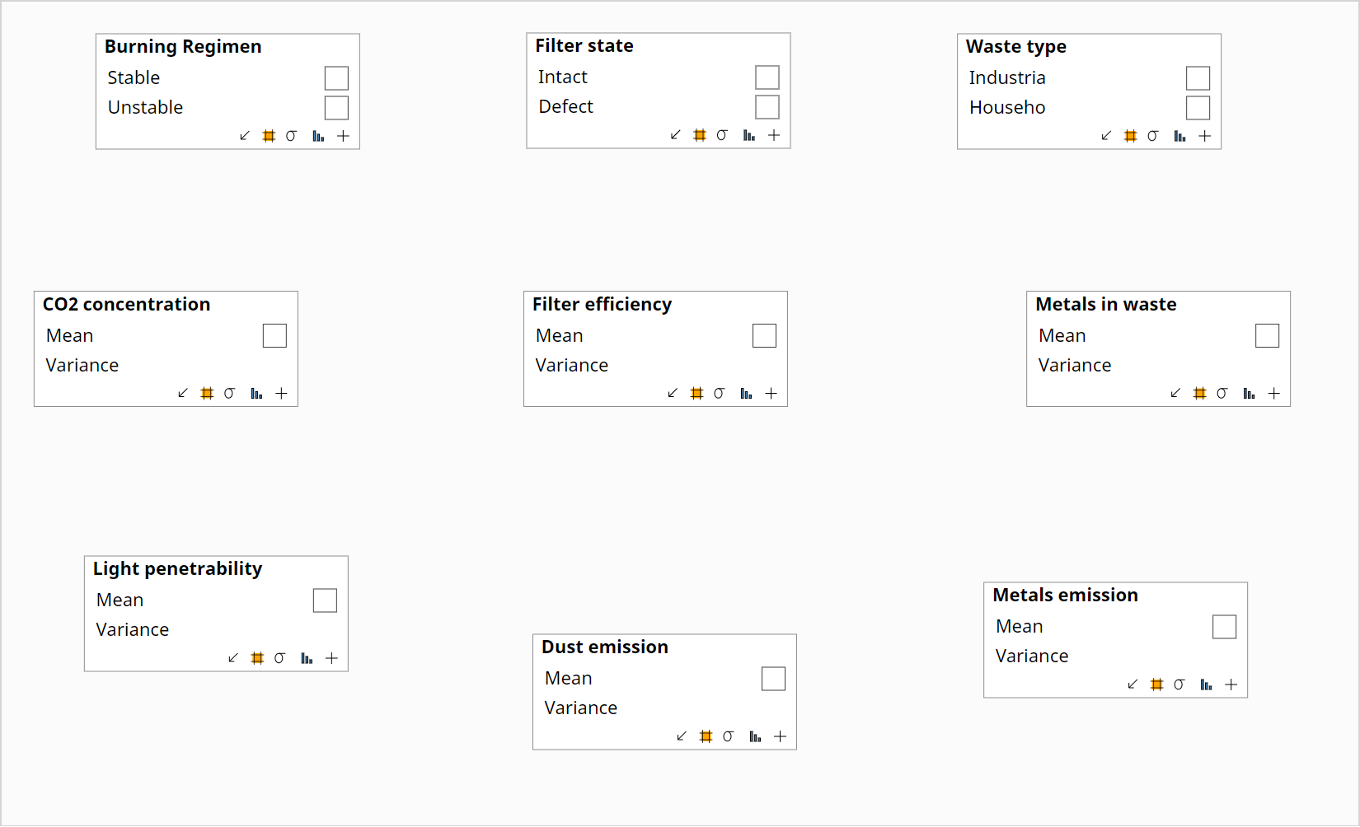Click the arrow icon on Metals in waste
The image size is (1360, 827).
tap(1175, 394)
